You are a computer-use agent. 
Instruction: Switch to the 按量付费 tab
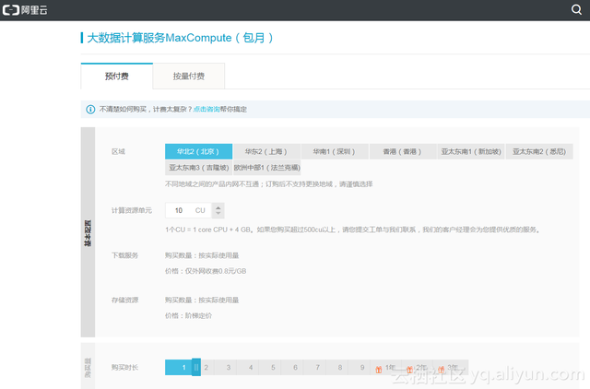point(188,76)
